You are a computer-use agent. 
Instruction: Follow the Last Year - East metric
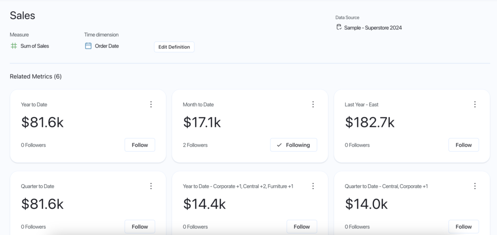tap(464, 145)
